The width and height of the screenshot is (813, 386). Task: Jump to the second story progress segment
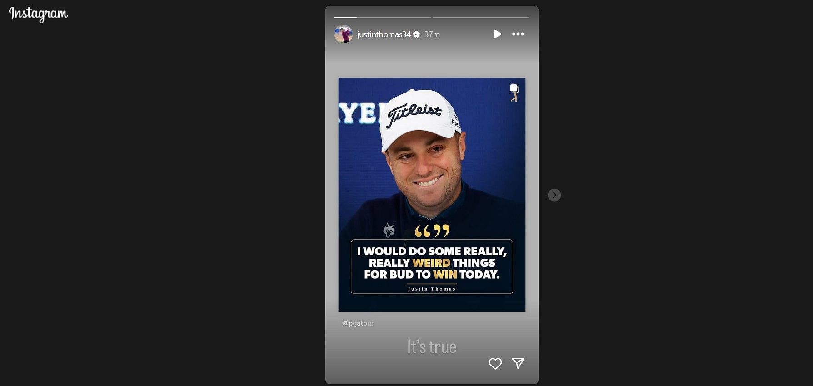tap(481, 18)
